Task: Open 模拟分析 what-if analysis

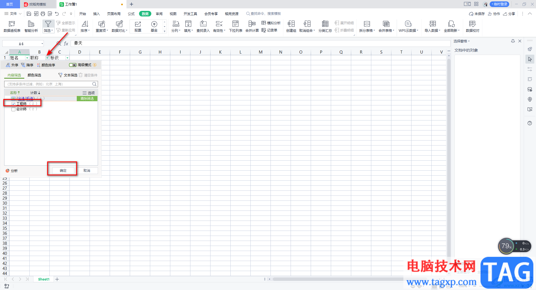Action: [x=271, y=23]
